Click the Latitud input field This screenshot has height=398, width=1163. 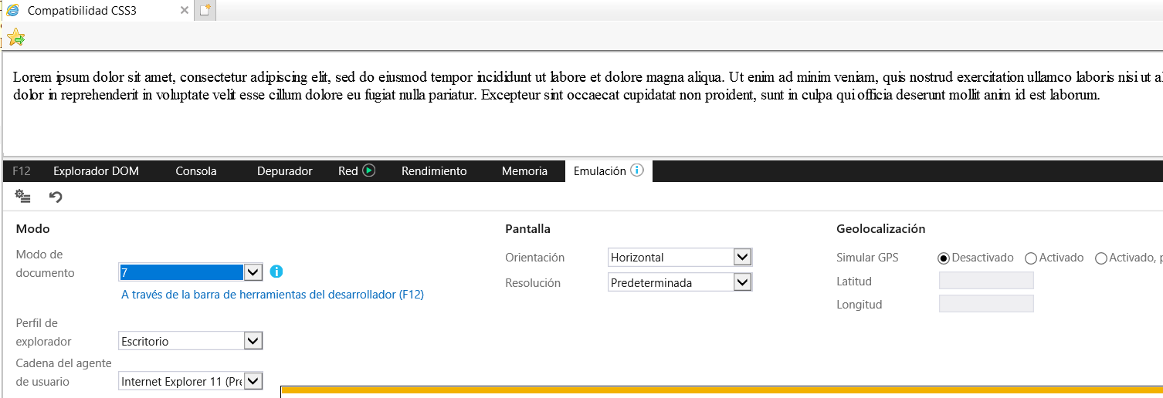[x=986, y=281]
